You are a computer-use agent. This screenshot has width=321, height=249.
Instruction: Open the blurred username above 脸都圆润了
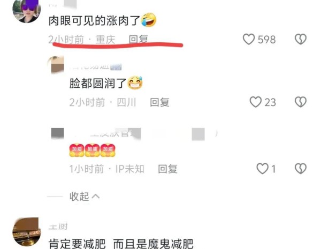click(95, 67)
